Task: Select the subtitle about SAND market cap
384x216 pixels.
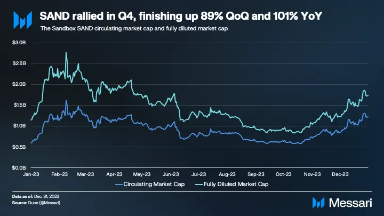Action: click(x=134, y=28)
